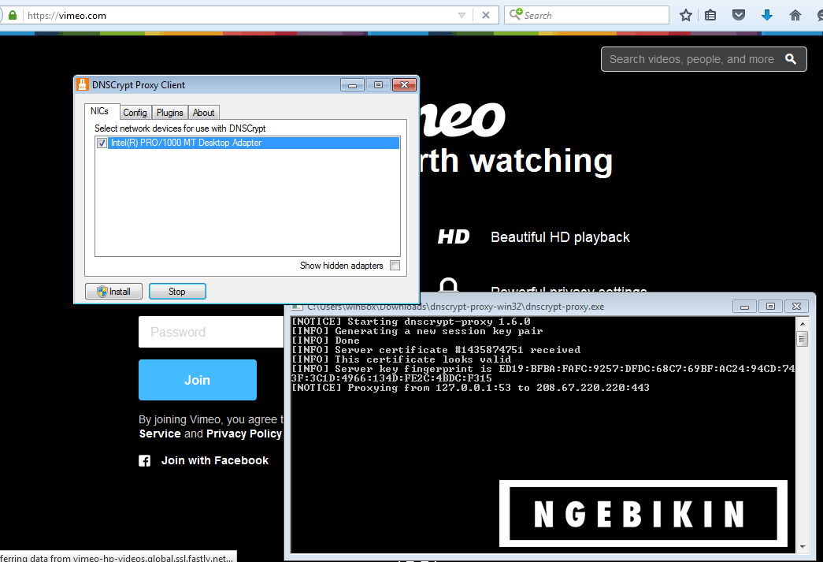Click the console scrollbar thumb
The height and width of the screenshot is (562, 823).
coord(802,339)
